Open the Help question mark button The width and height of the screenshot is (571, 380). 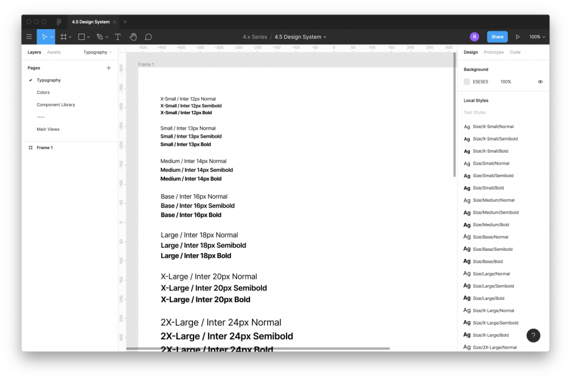(533, 335)
